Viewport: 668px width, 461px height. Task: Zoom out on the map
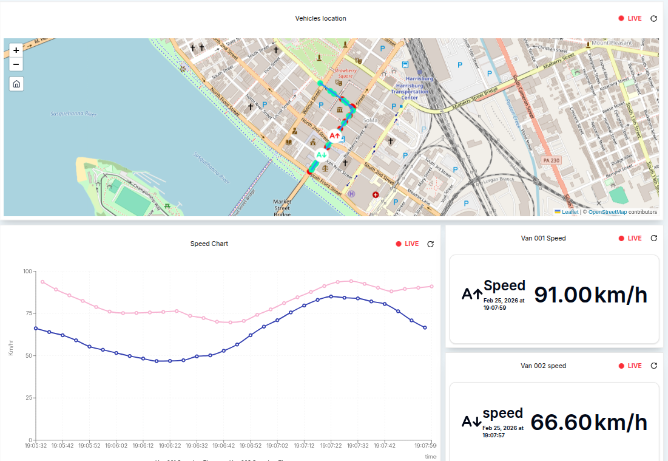point(16,64)
